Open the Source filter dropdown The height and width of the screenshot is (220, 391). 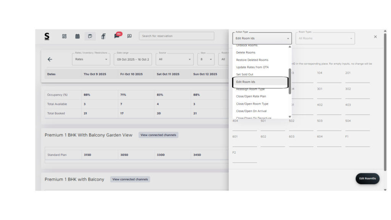click(174, 59)
